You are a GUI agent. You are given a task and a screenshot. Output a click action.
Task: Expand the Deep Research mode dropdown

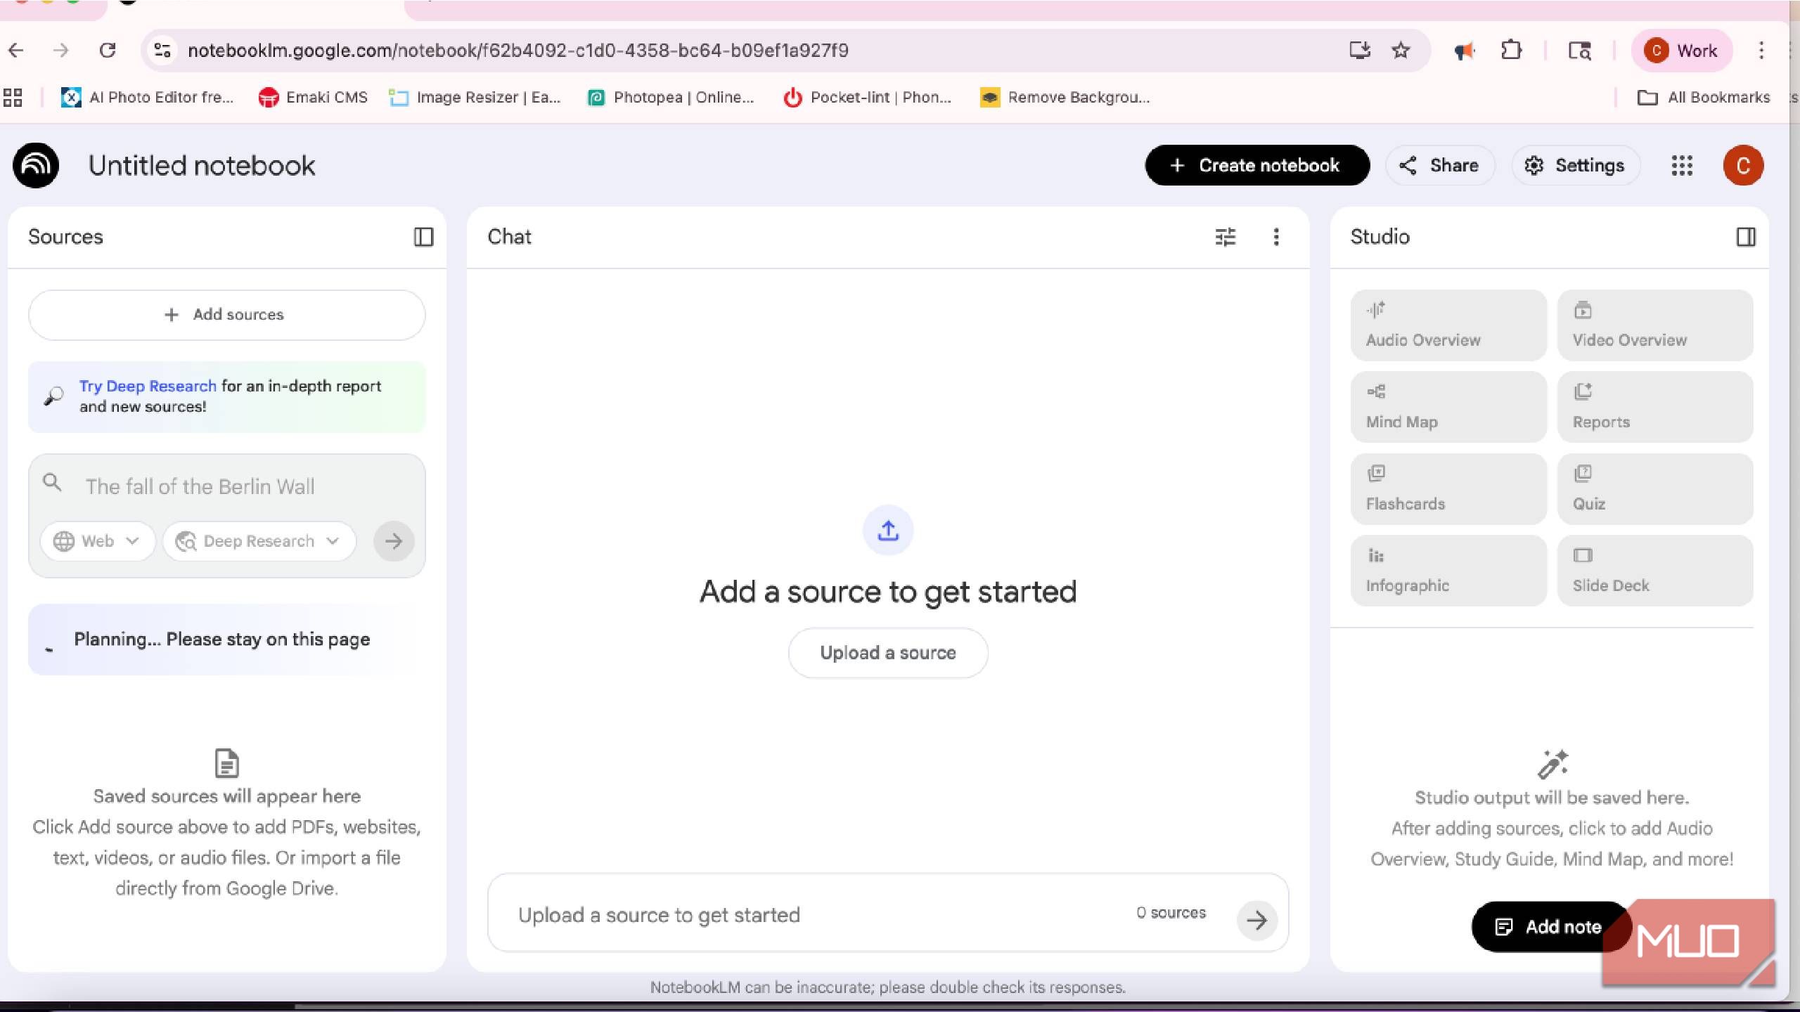259,541
